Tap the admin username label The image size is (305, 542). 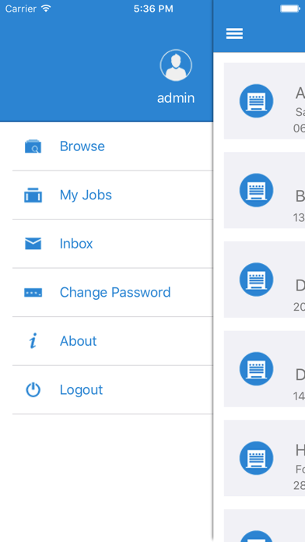point(176,98)
